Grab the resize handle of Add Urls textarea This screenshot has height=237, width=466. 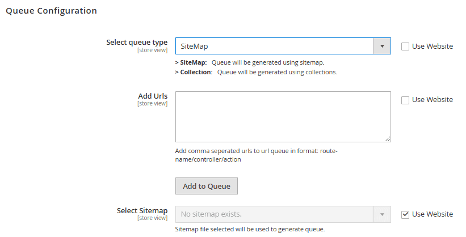[x=388, y=138]
